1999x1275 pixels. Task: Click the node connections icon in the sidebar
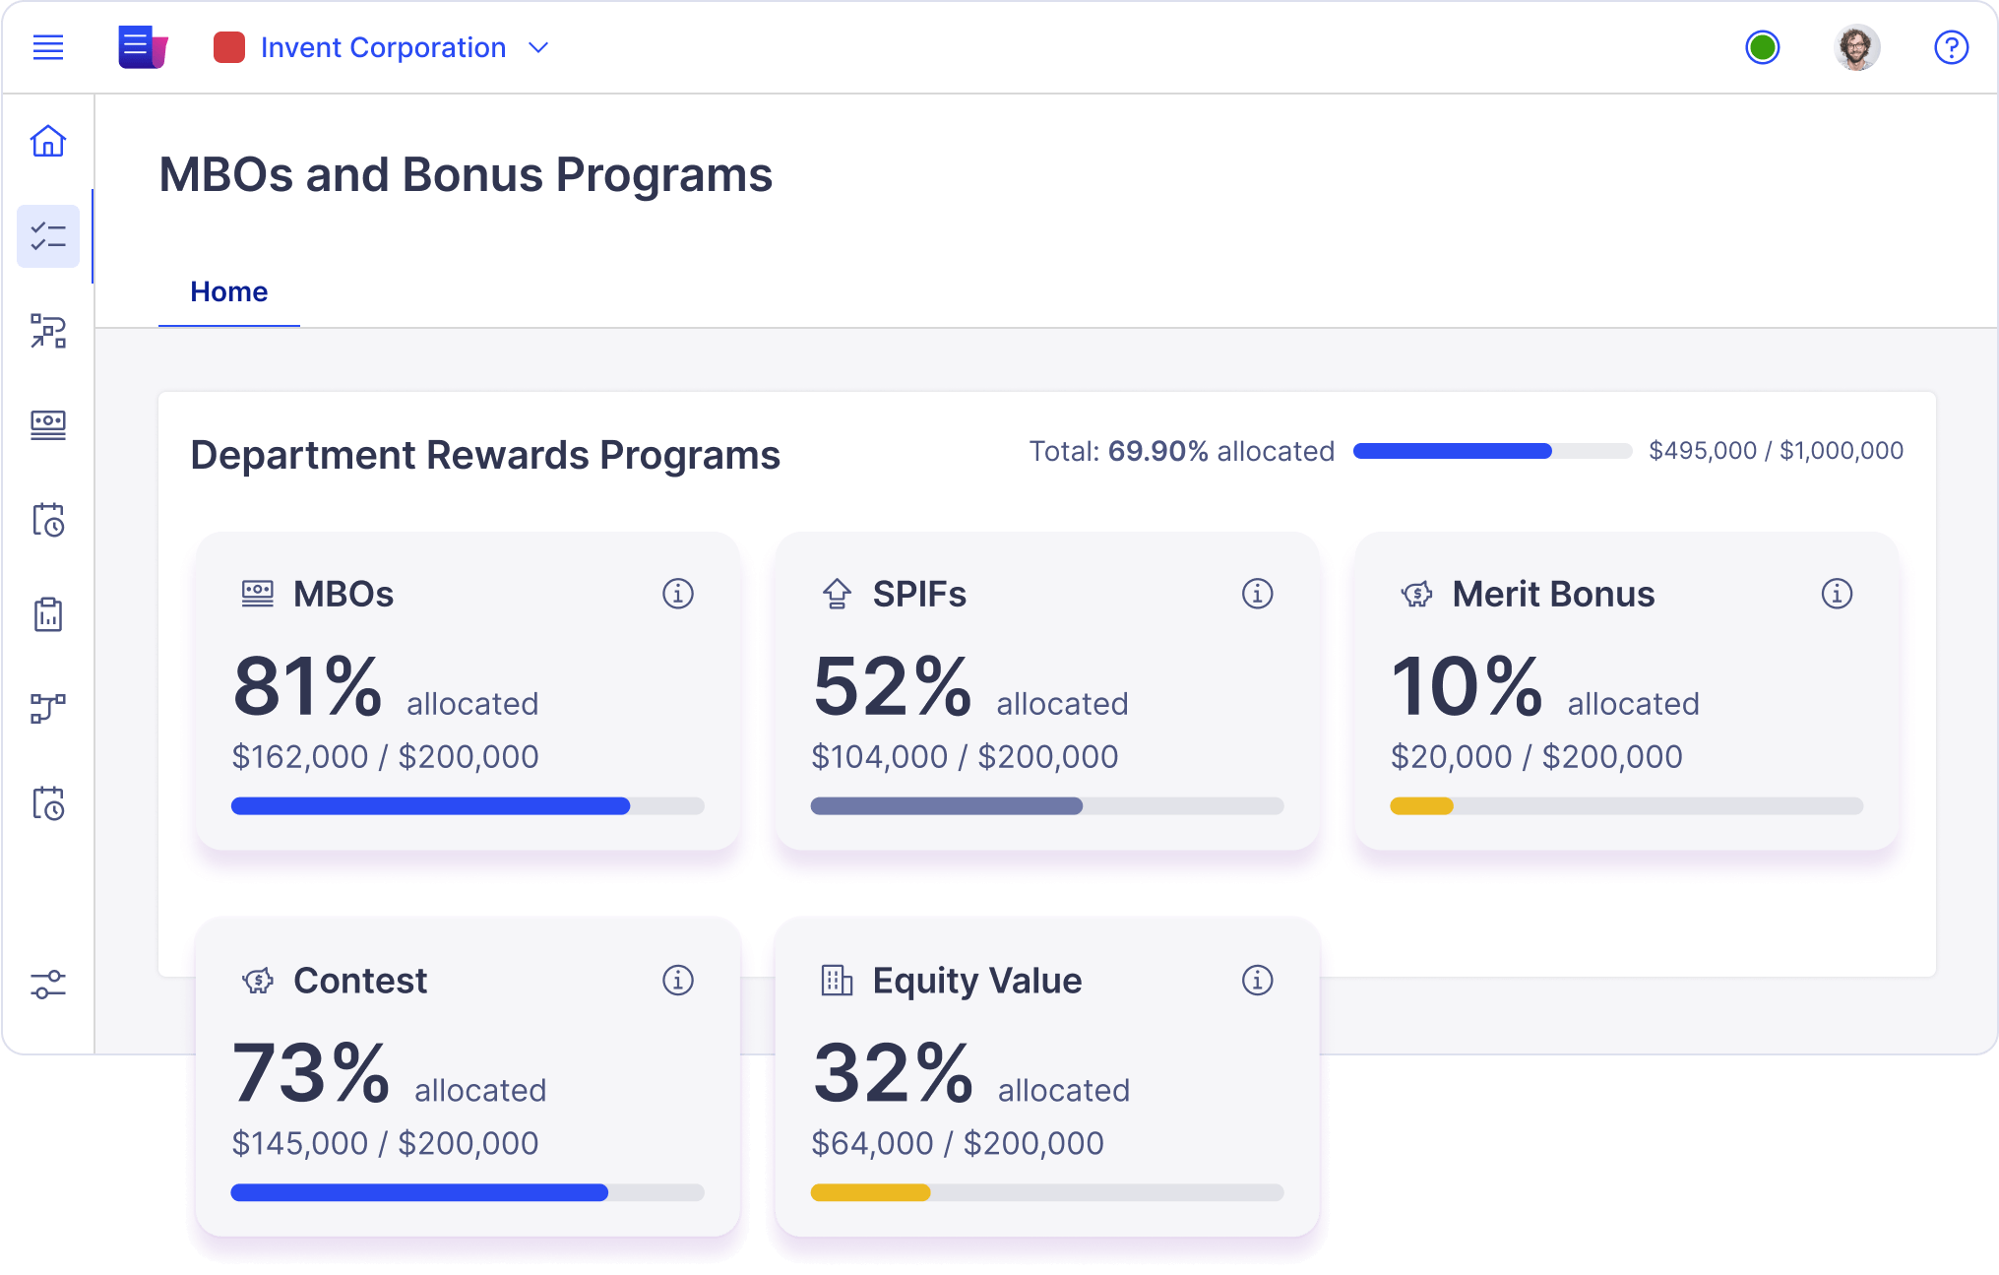[47, 707]
